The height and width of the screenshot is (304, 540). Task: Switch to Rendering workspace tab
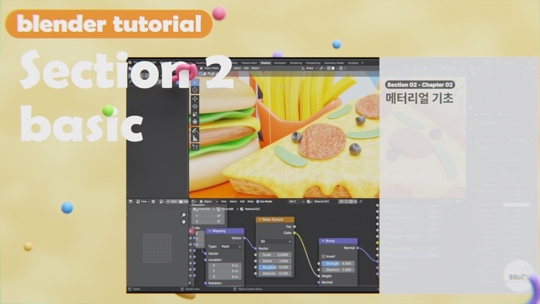click(x=296, y=63)
